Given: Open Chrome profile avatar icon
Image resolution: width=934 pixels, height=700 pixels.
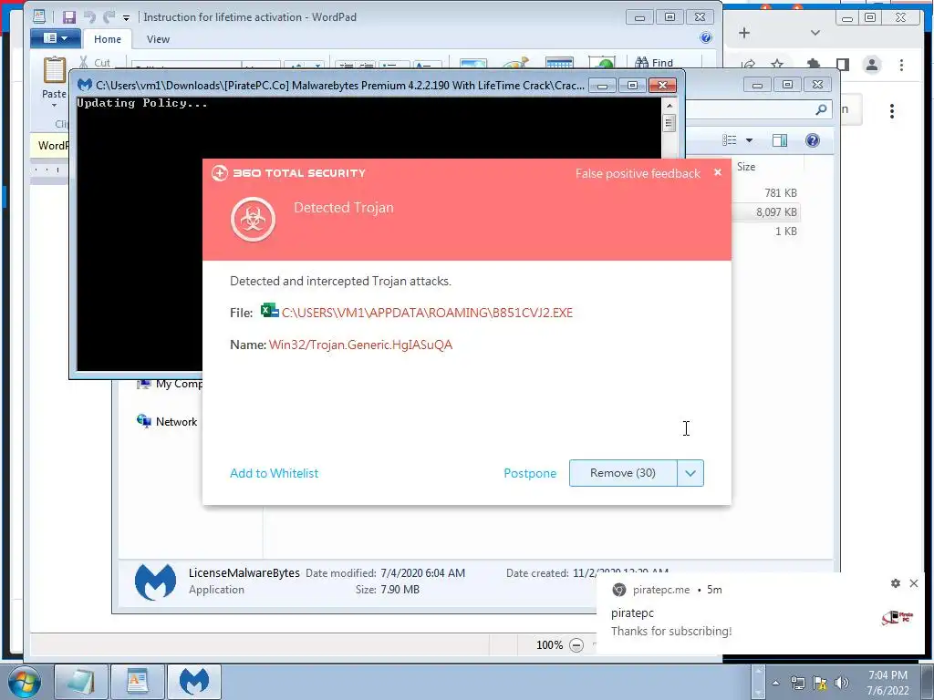Looking at the screenshot, I should (871, 65).
